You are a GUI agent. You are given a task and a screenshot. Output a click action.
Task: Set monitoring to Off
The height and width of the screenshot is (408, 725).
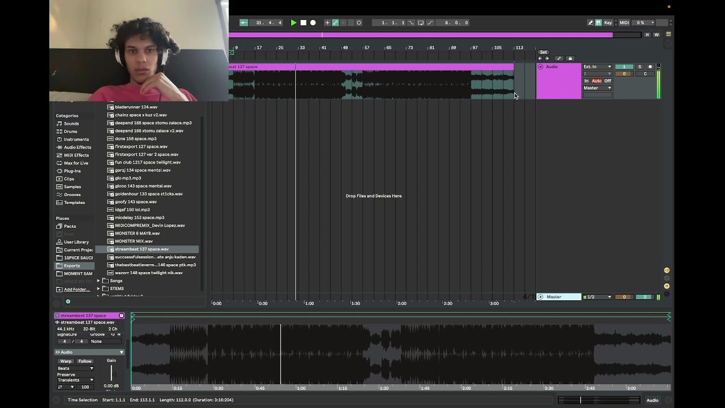[608, 81]
